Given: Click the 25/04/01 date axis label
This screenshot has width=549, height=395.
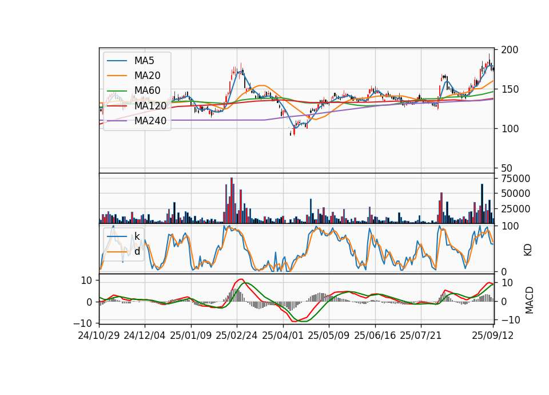Looking at the screenshot, I should pyautogui.click(x=283, y=335).
